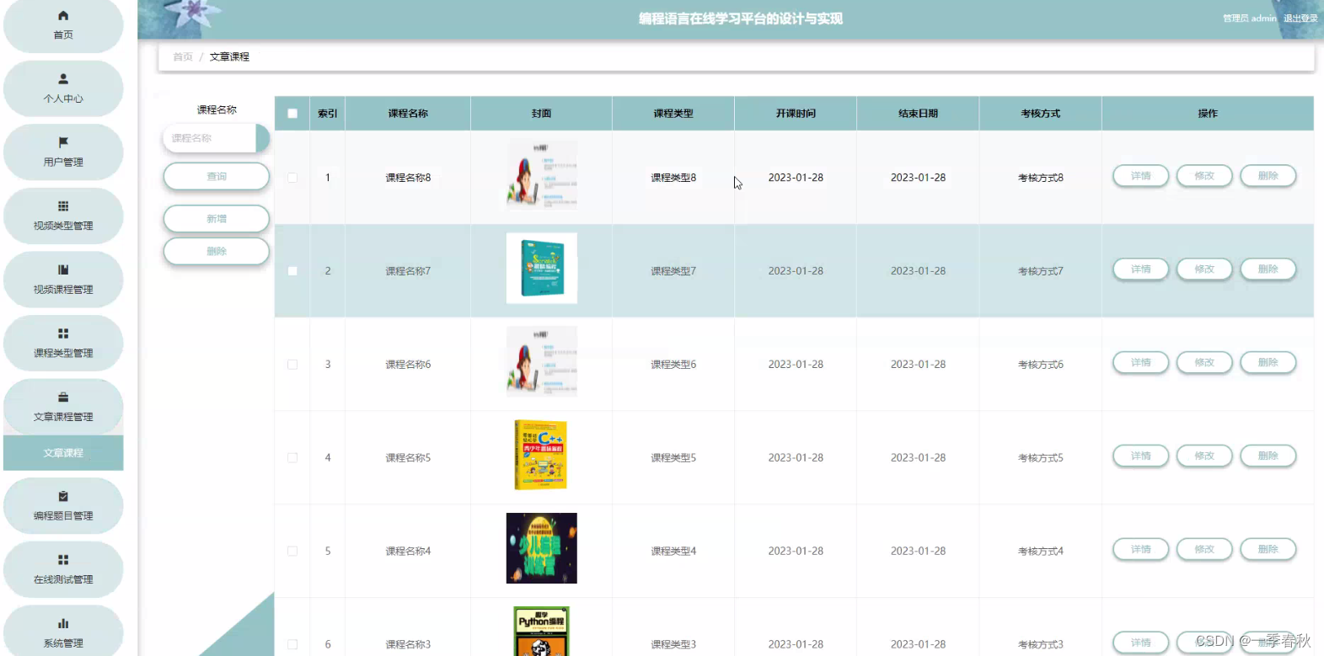Click 详情 for 课程名称3

coord(1140,643)
